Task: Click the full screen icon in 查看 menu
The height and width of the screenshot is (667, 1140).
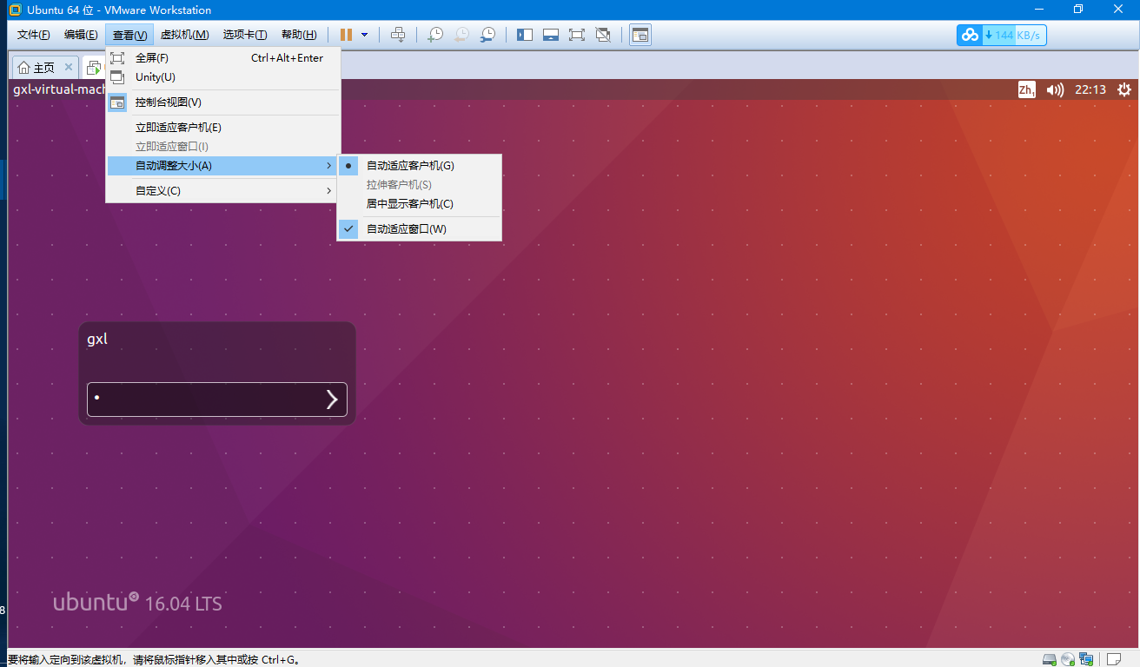Action: 117,58
